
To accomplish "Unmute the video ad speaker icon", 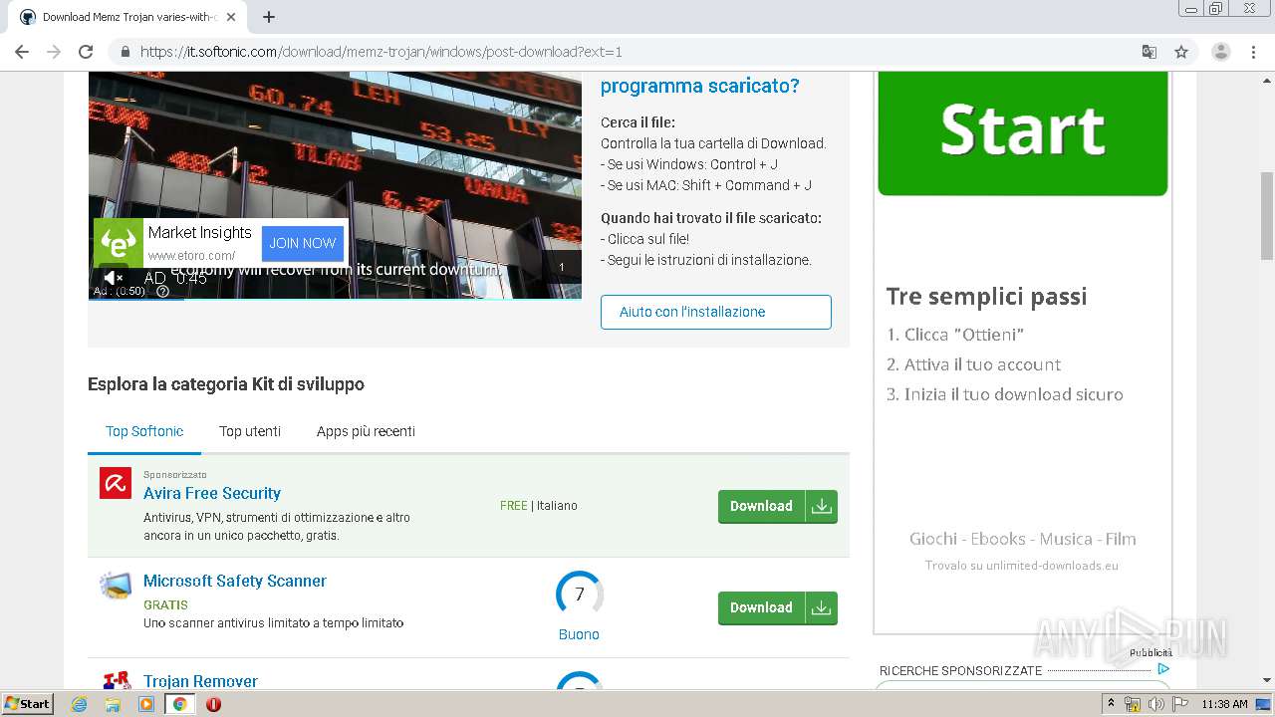I will pos(114,278).
